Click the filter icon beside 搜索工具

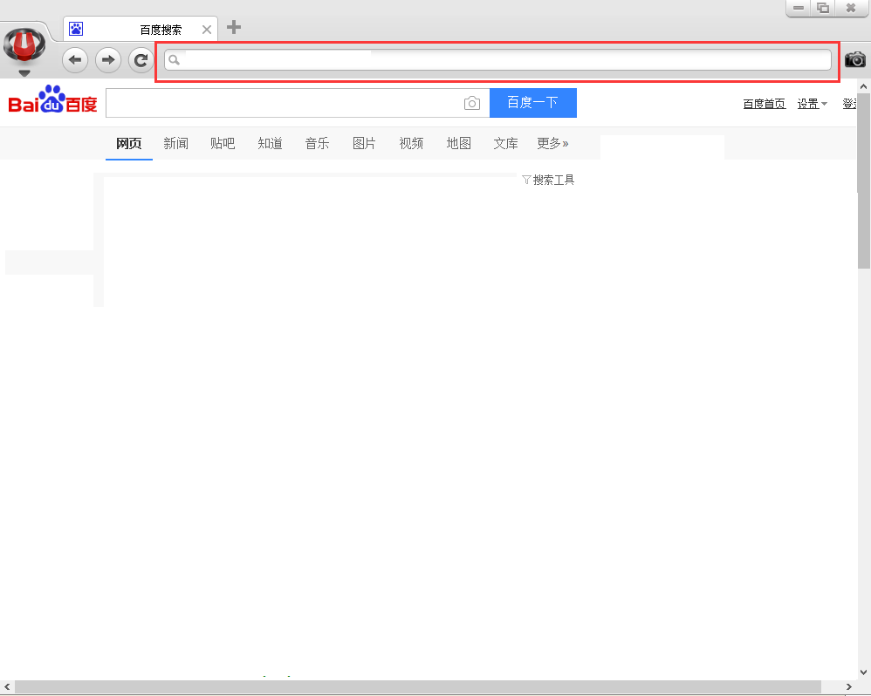pos(526,180)
